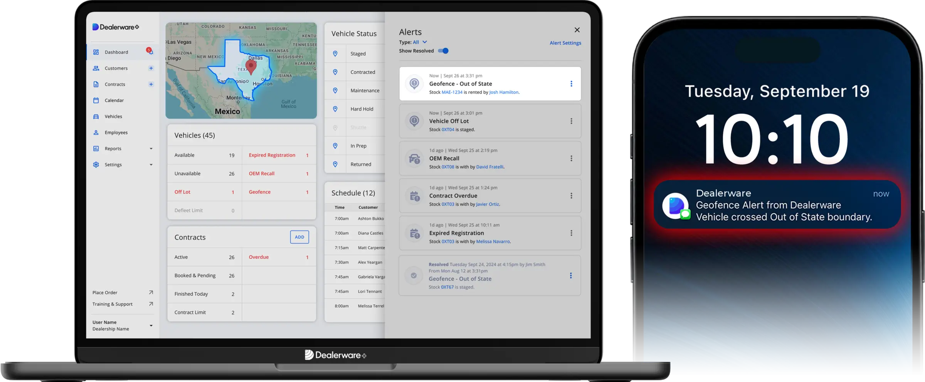Expand the Reports menu section
The image size is (925, 382).
coord(151,149)
